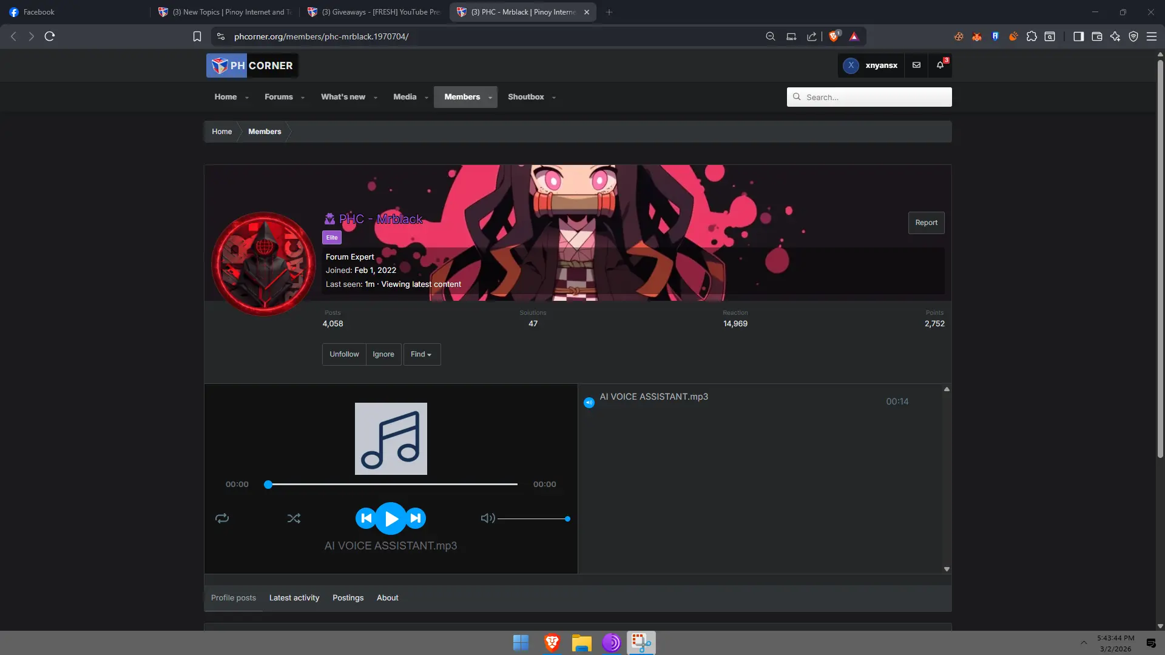Open Snipping Tool from the taskbar
Image resolution: width=1165 pixels, height=655 pixels.
(641, 643)
